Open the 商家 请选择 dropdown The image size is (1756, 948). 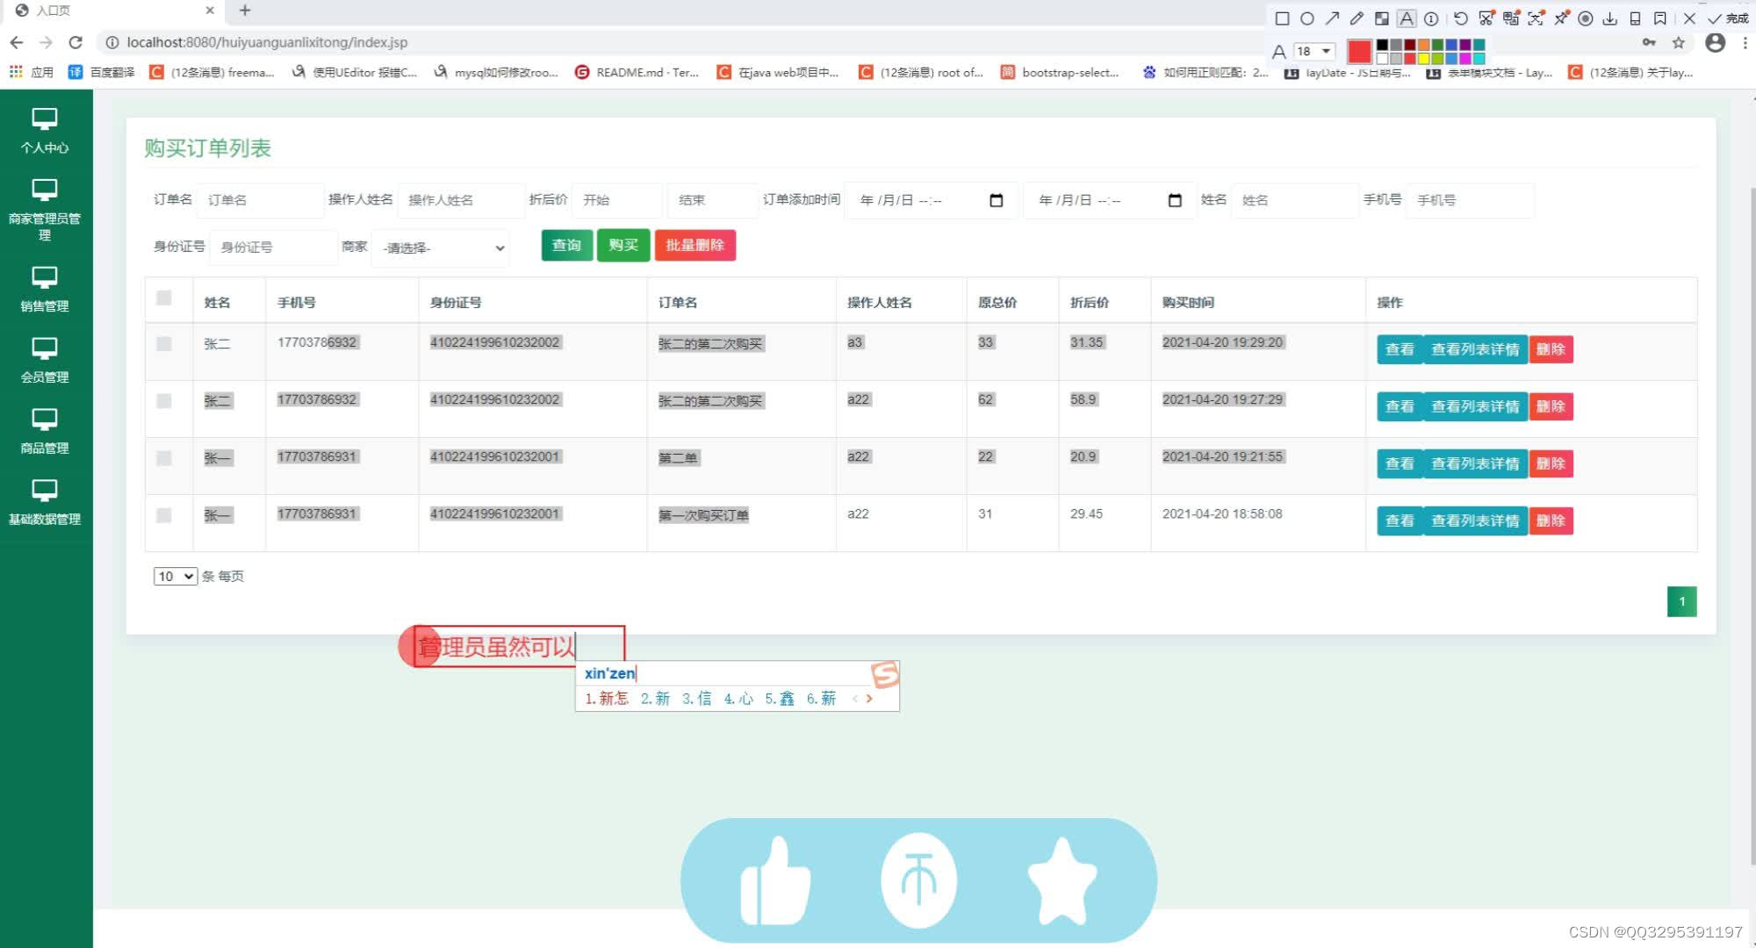(442, 248)
